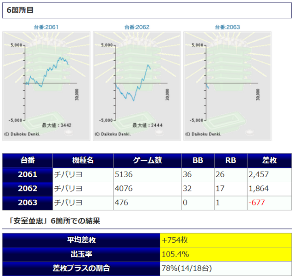This screenshot has height=279, width=294.
Task: Click the slump graph for machine 2061
Action: 46,85
